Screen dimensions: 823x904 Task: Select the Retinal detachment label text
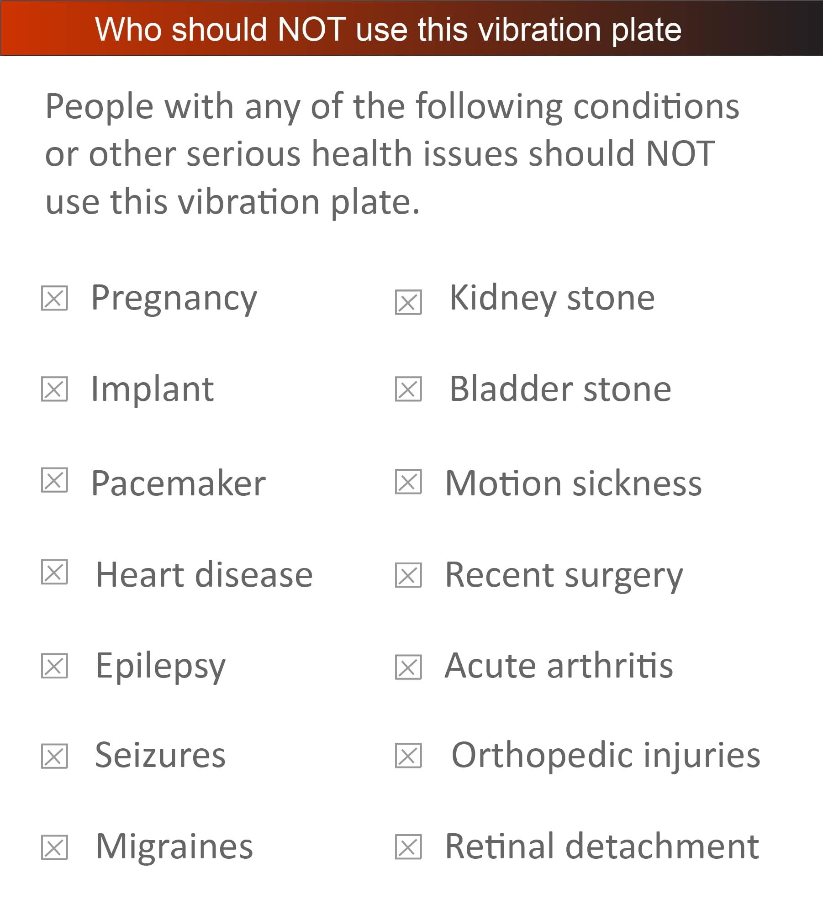click(601, 846)
